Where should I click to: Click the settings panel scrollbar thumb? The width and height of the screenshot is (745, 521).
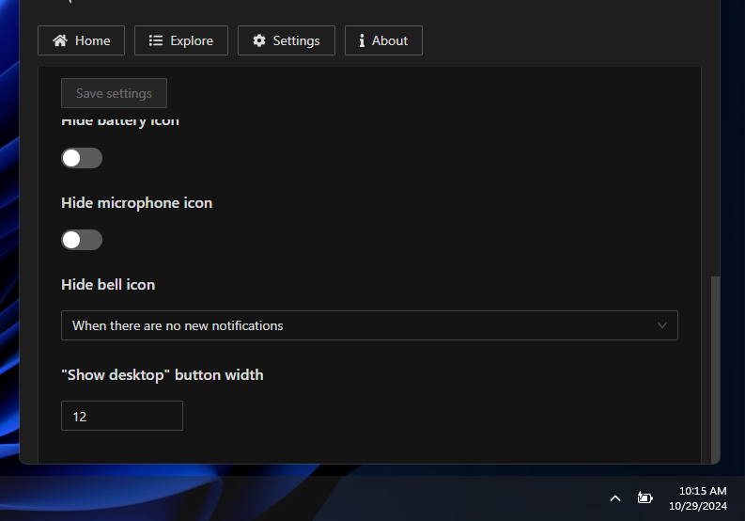coord(715,367)
